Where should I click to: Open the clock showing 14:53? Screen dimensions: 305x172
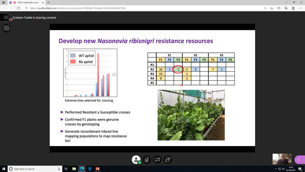[x=291, y=169]
